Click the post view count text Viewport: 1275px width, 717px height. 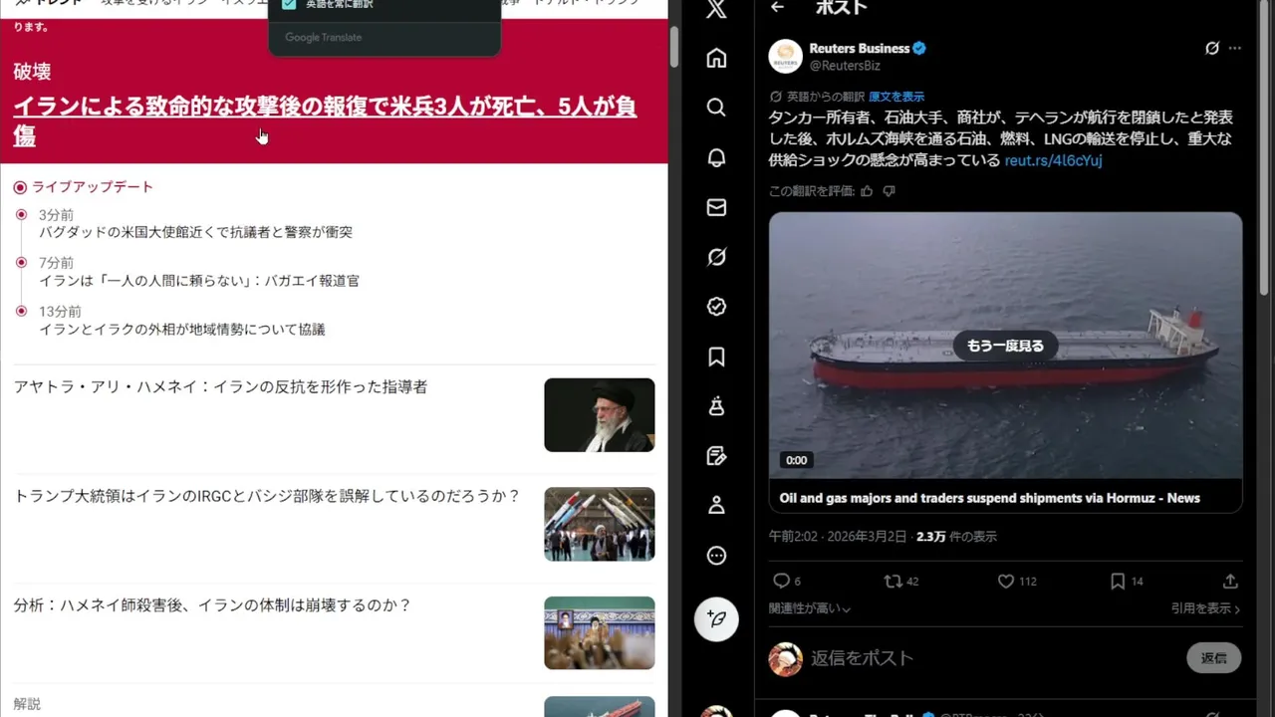[956, 536]
